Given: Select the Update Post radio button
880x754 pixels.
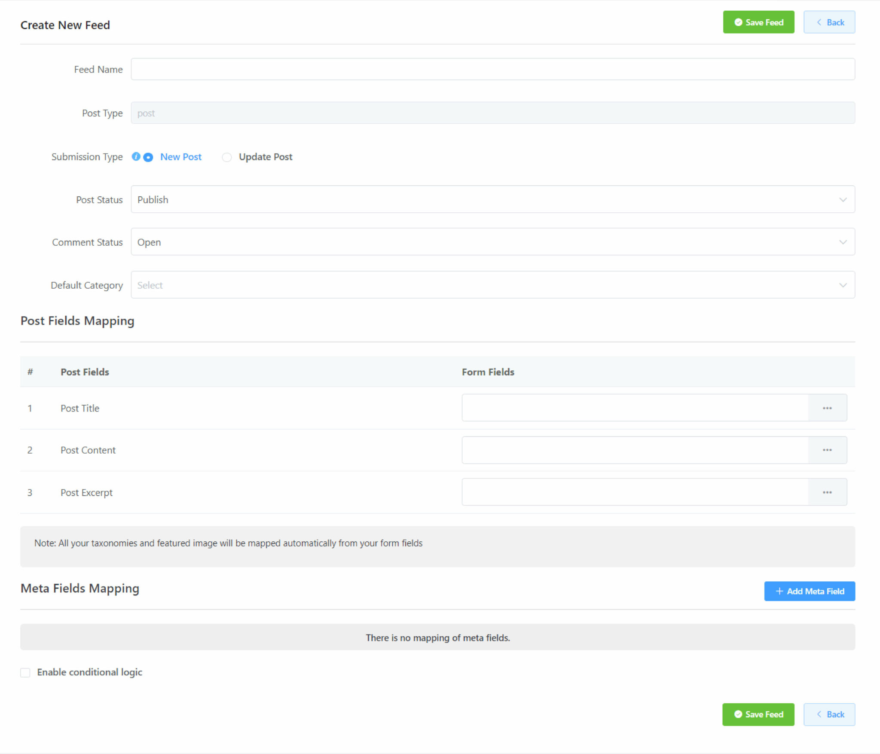Looking at the screenshot, I should coord(227,157).
